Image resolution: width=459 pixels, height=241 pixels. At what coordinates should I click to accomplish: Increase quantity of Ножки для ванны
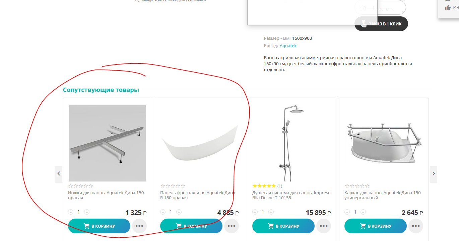(87, 212)
